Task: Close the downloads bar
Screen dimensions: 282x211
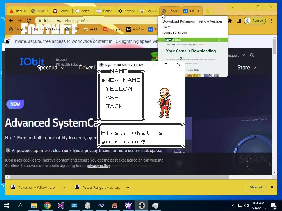Action: 272,187
